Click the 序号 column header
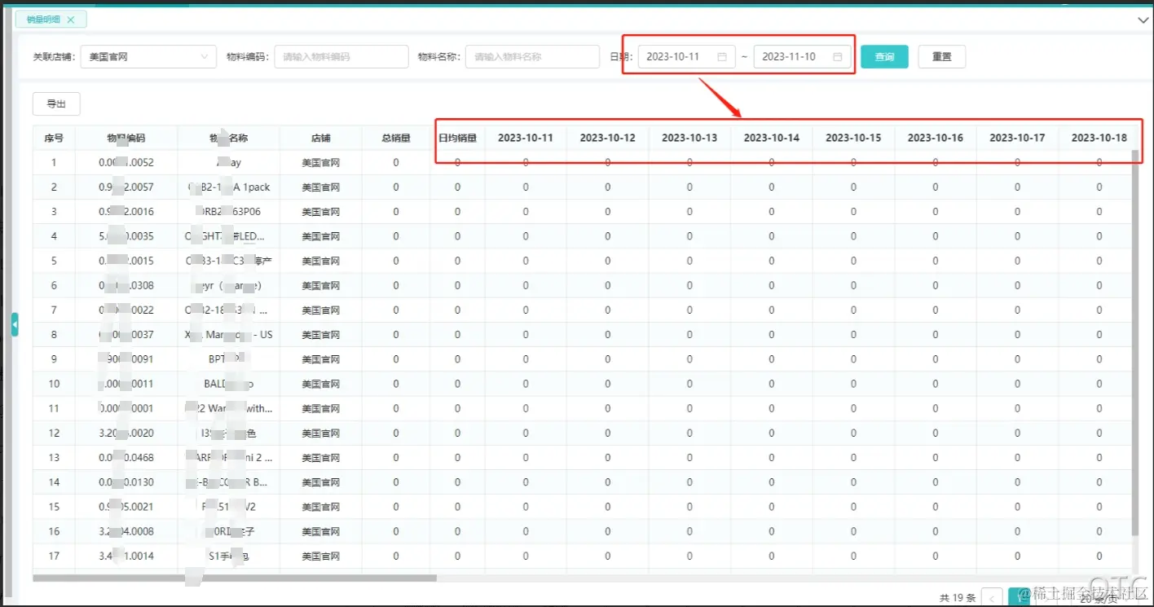This screenshot has height=607, width=1154. (54, 139)
